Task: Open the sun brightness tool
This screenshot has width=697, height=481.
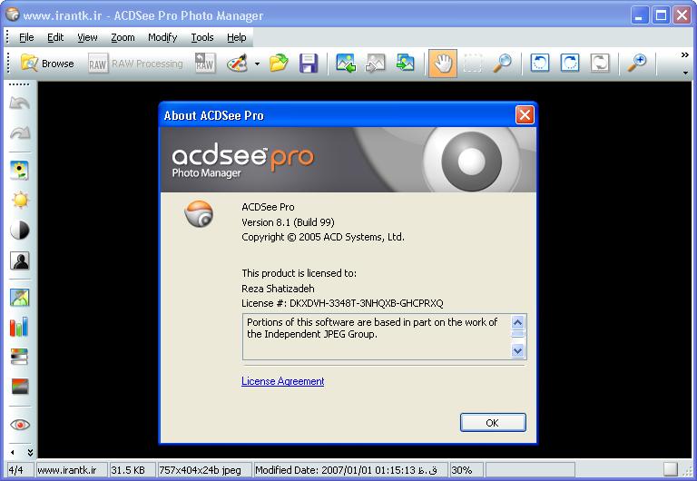Action: point(20,201)
